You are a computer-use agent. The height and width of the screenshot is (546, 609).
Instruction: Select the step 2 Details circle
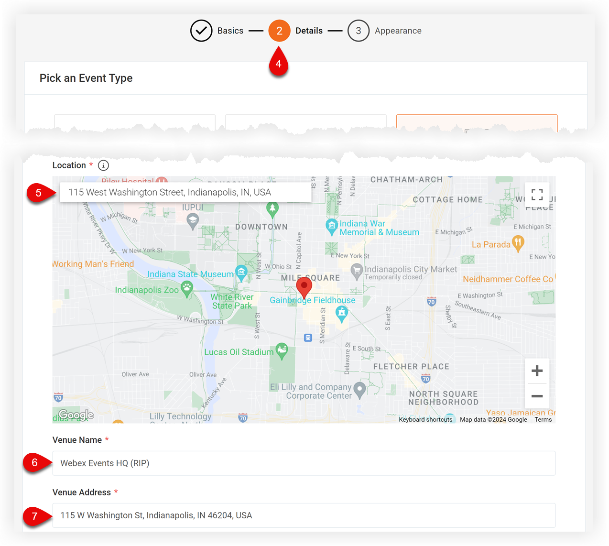coord(279,31)
